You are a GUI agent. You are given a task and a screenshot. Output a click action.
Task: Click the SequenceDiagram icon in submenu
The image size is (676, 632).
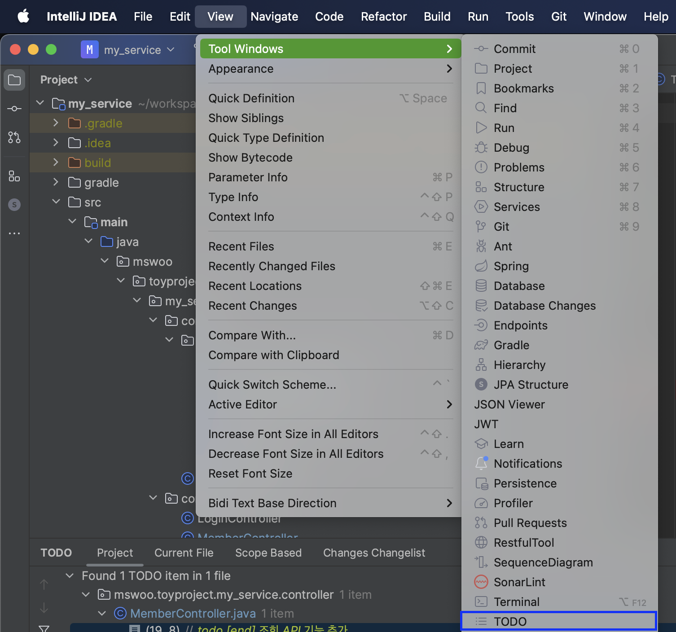[481, 562]
